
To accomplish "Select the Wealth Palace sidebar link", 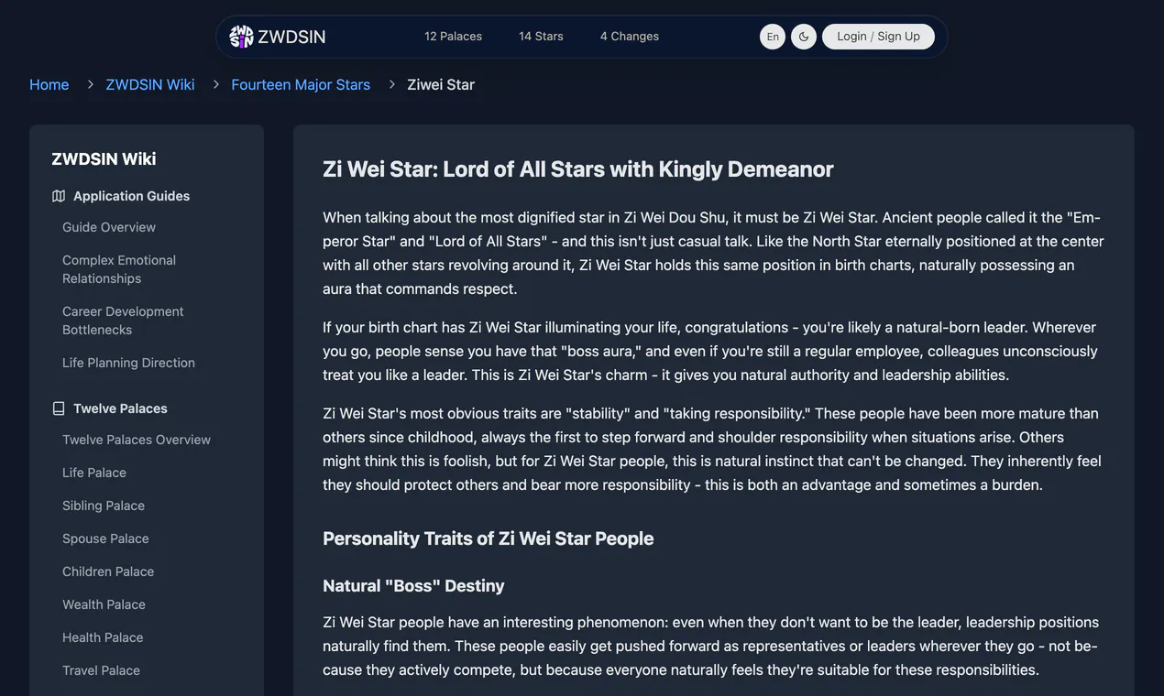I will (x=104, y=604).
